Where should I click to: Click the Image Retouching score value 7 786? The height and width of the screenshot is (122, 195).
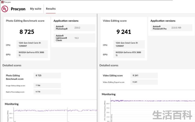[47, 85]
